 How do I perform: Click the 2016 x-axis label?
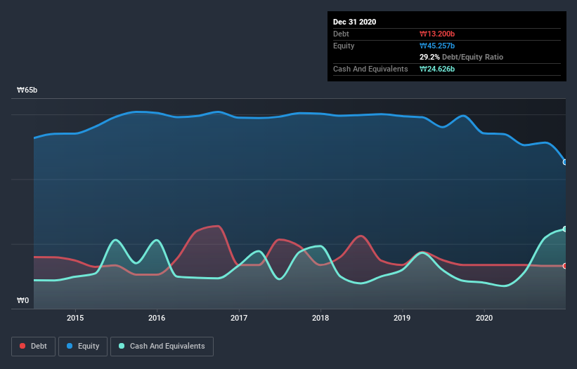[157, 318]
